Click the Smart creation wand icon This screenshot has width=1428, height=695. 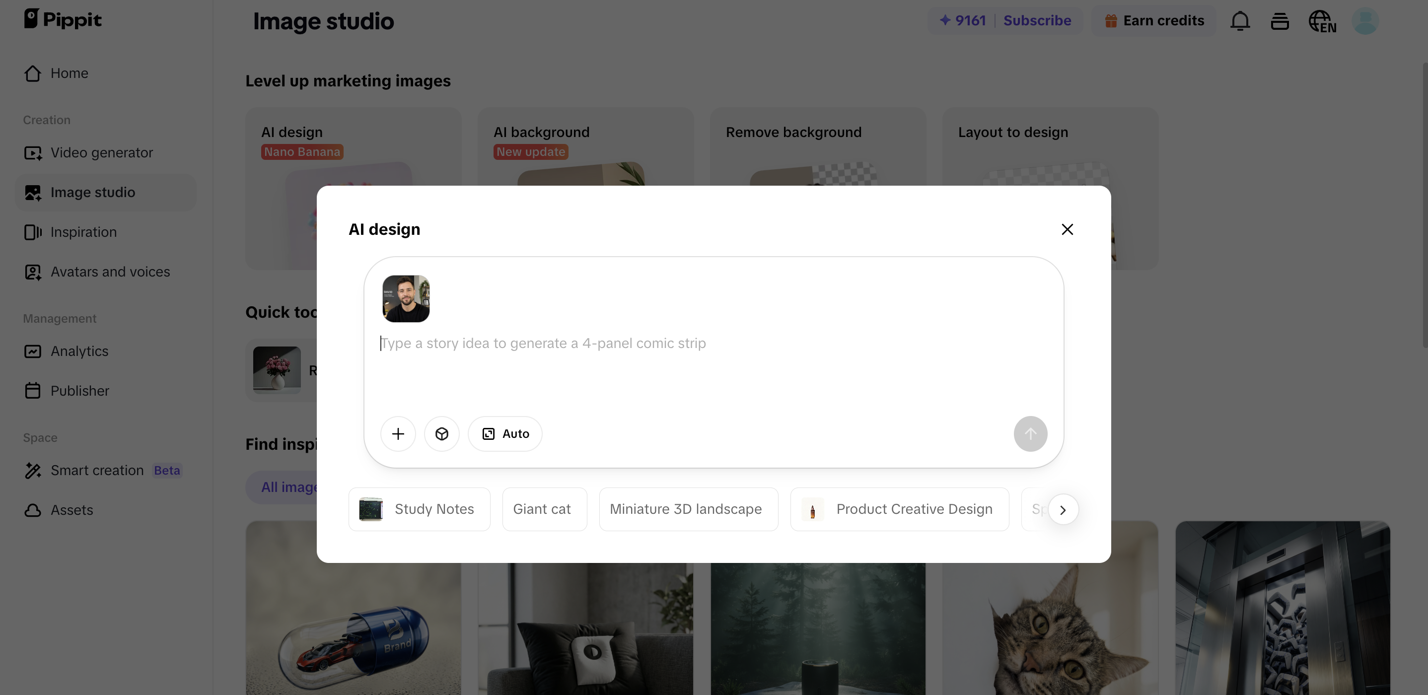(33, 471)
